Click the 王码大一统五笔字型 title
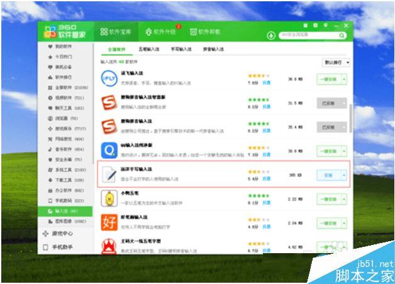Viewport: 395px width, 284px height. (x=140, y=241)
